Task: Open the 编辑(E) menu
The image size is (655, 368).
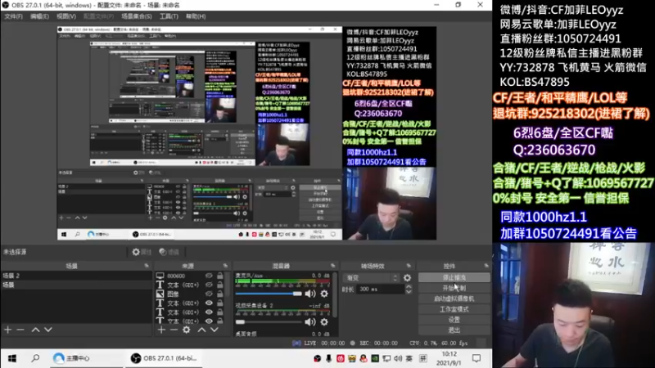Action: coord(39,16)
